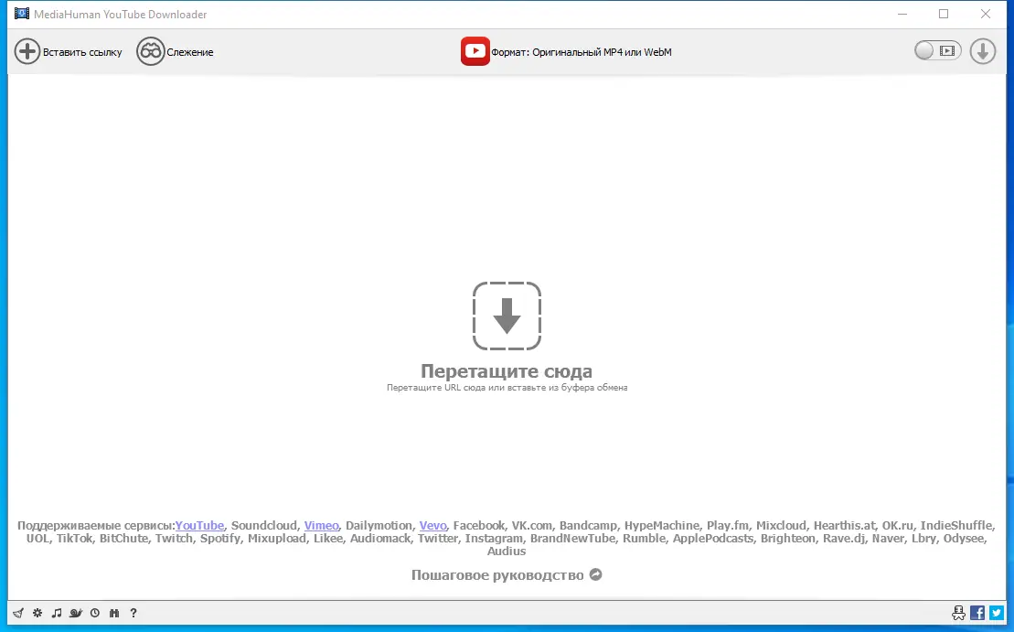The height and width of the screenshot is (632, 1014).
Task: Open help via the question mark icon
Action: (133, 613)
